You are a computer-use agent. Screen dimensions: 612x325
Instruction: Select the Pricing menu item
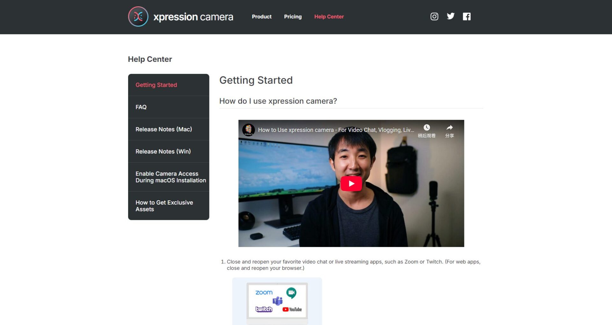293,17
